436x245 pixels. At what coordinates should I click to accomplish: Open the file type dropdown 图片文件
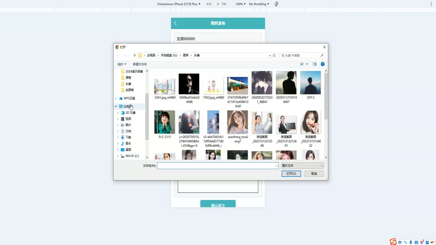pyautogui.click(x=302, y=166)
